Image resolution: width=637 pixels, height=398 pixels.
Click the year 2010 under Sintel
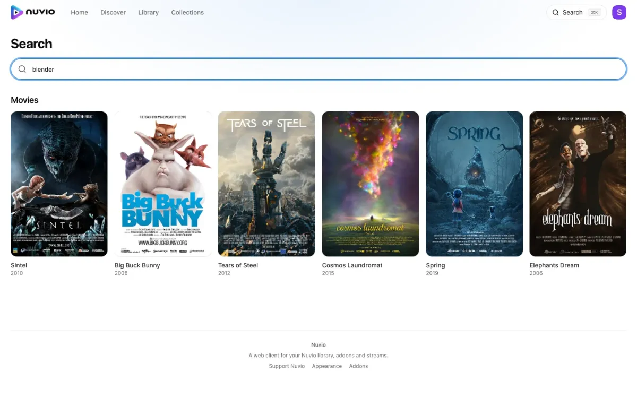16,273
